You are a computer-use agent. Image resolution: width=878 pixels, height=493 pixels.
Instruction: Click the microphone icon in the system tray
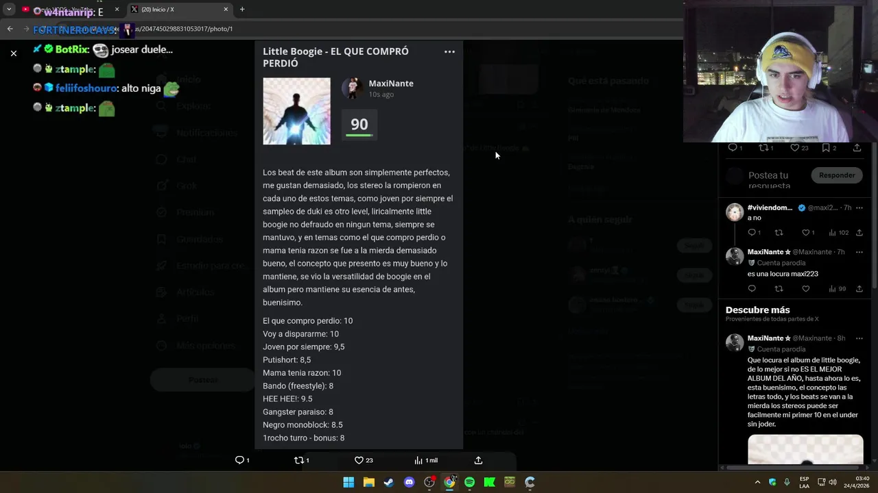(x=787, y=482)
